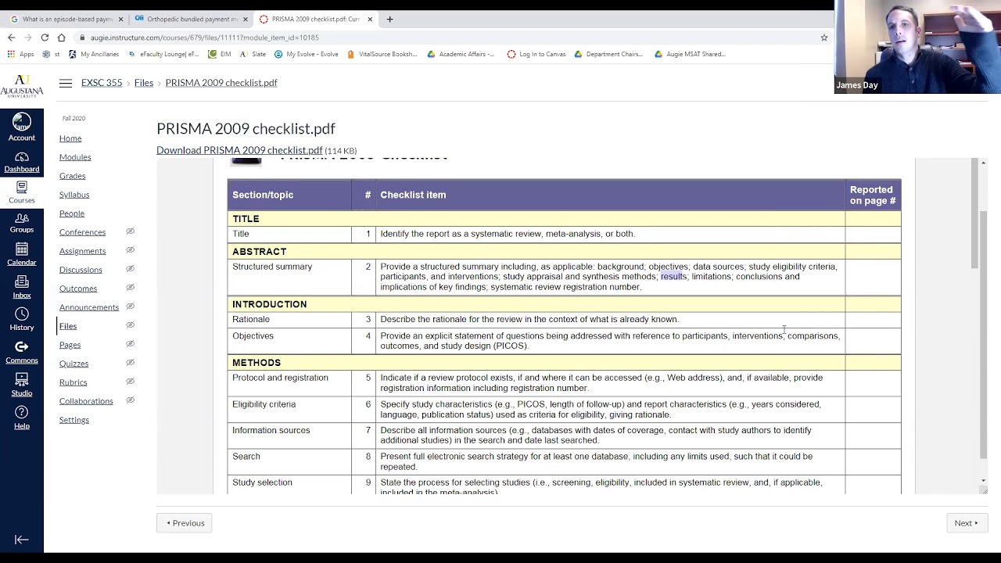Open the Courses tray
Image resolution: width=1001 pixels, height=563 pixels.
22,192
